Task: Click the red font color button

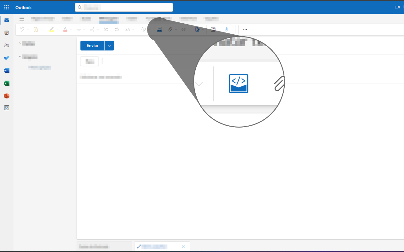Action: click(65, 29)
